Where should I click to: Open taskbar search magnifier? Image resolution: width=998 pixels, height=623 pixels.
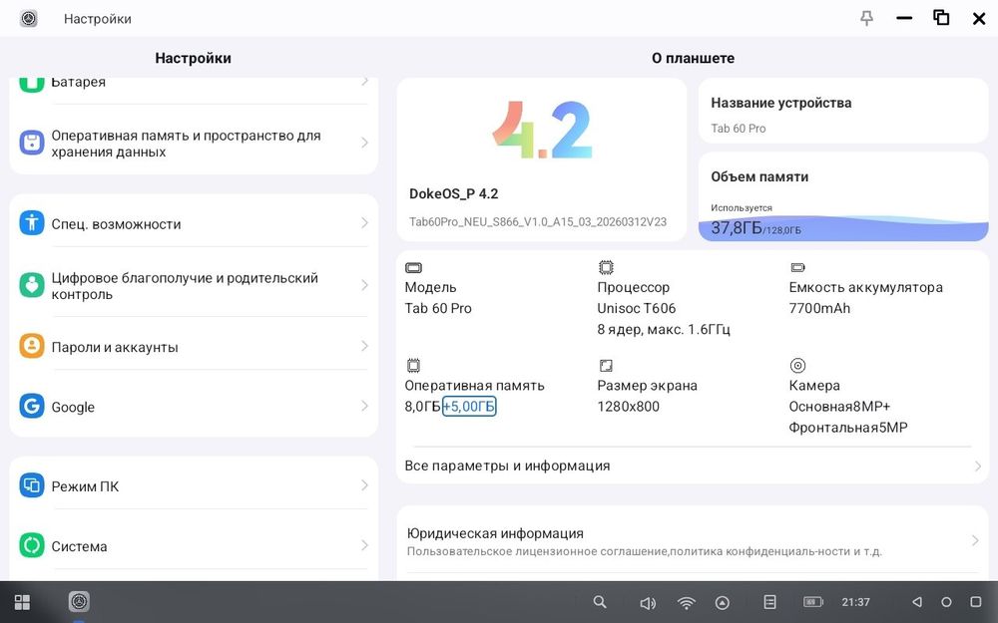click(600, 602)
